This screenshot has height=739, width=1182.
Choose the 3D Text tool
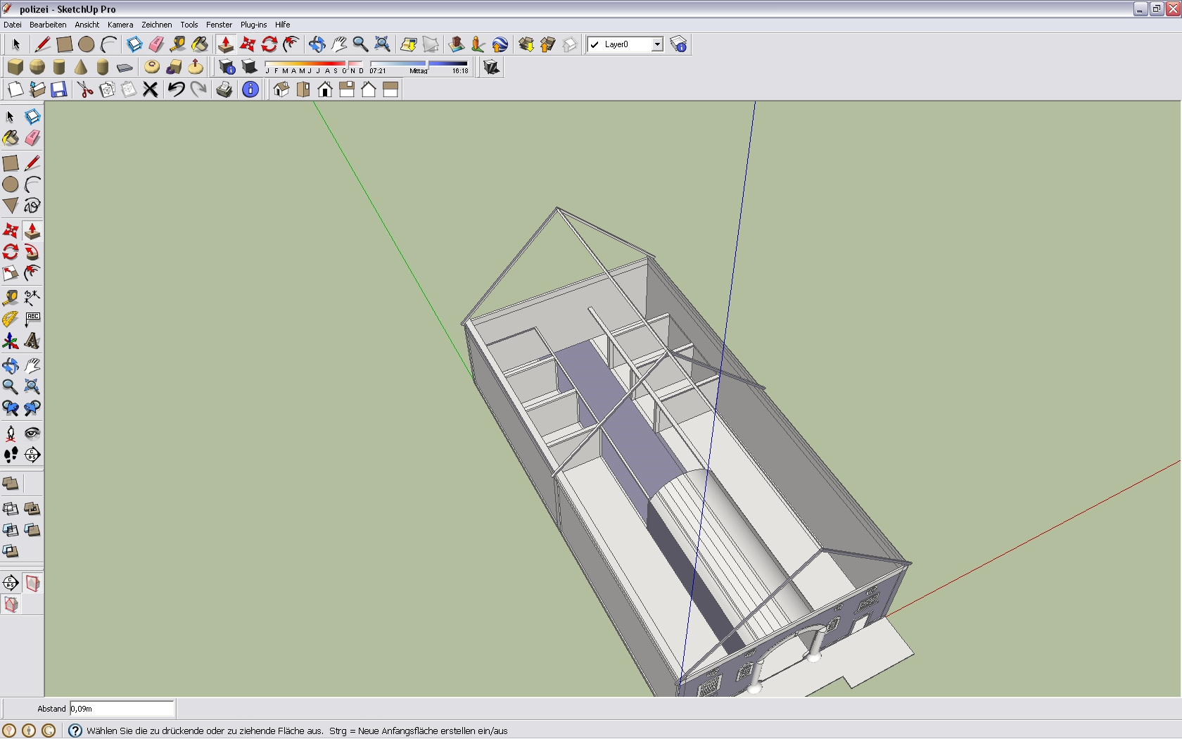tap(32, 341)
